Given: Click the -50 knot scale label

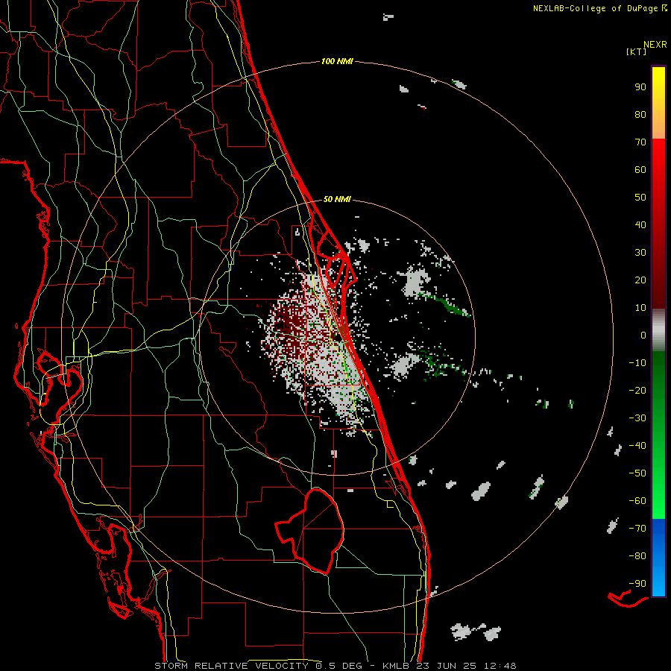Looking at the screenshot, I should click(x=637, y=473).
